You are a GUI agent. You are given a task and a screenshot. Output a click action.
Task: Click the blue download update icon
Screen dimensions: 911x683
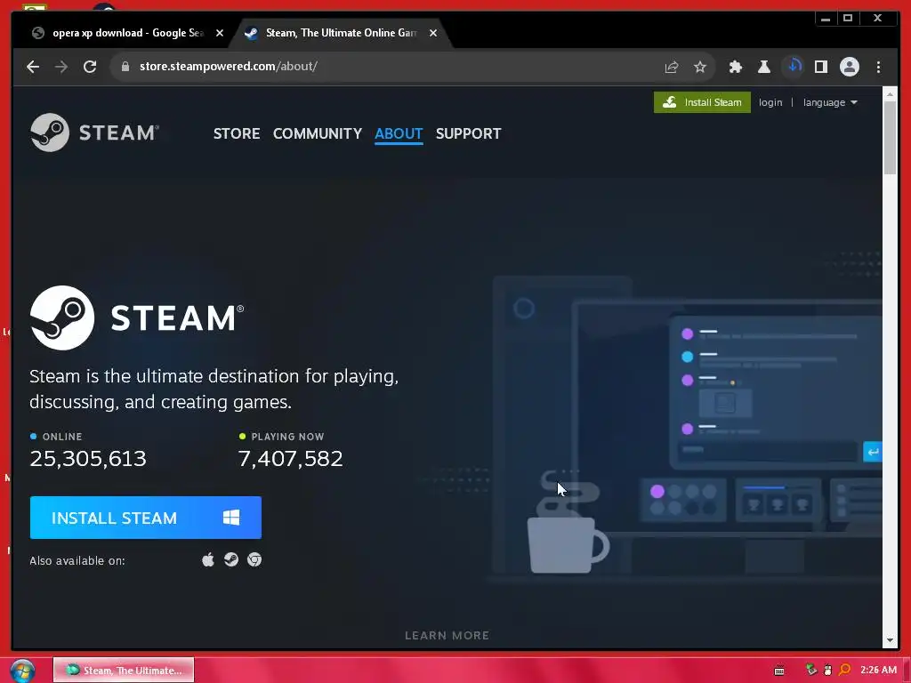[x=794, y=66]
